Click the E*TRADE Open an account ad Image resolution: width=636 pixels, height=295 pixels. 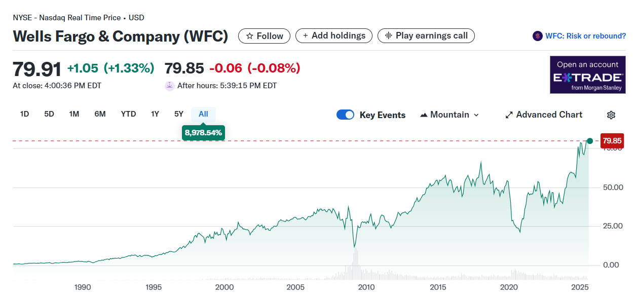click(x=587, y=75)
